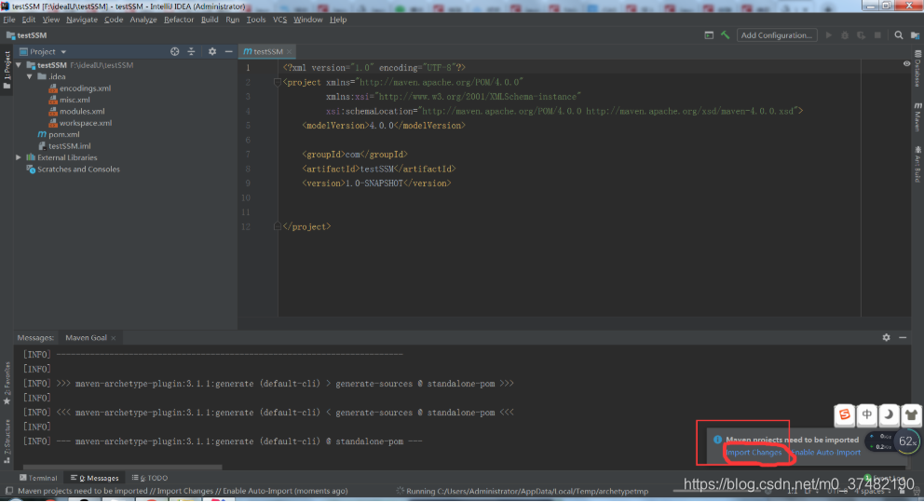Toggle Chinese input mode 中 icon
924x502 pixels.
point(867,414)
